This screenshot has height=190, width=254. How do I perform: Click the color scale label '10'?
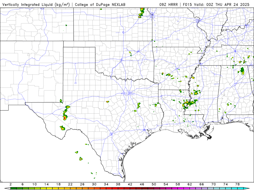35,184
